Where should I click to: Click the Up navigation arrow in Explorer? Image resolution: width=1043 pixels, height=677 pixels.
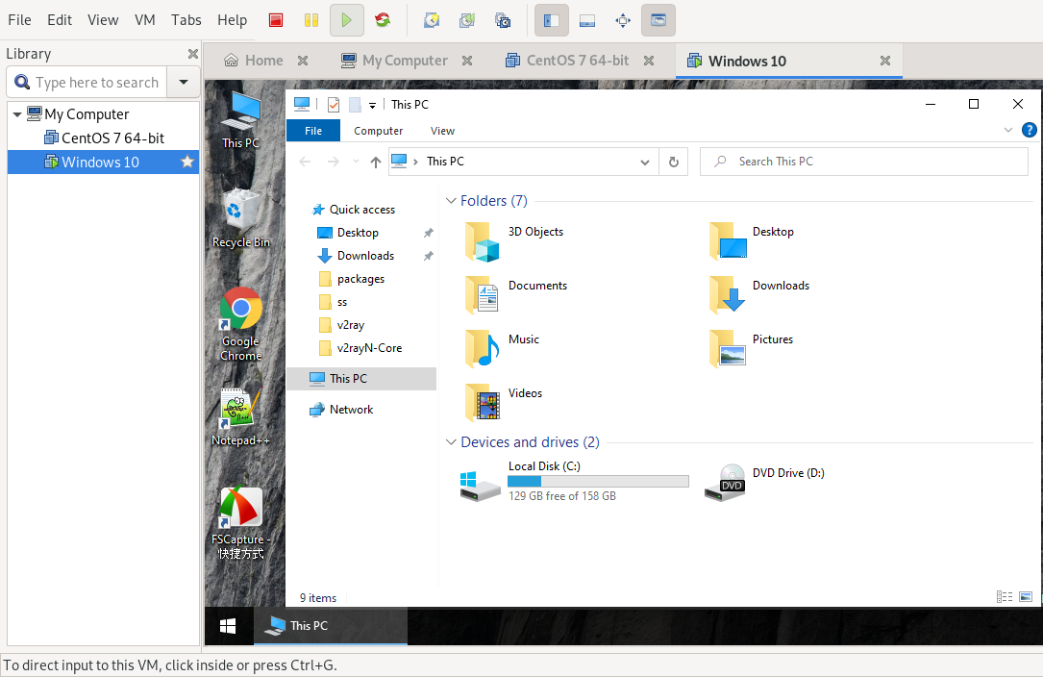tap(376, 162)
